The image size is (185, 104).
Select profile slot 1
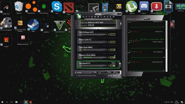coord(83,72)
